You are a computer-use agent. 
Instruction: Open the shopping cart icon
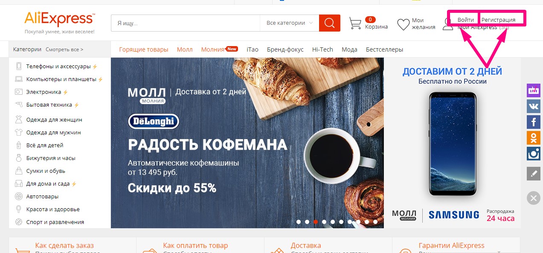[x=355, y=23]
